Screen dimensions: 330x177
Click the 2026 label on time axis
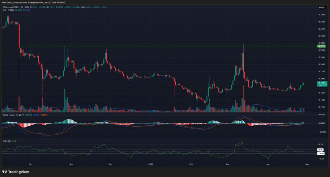(x=150, y=164)
